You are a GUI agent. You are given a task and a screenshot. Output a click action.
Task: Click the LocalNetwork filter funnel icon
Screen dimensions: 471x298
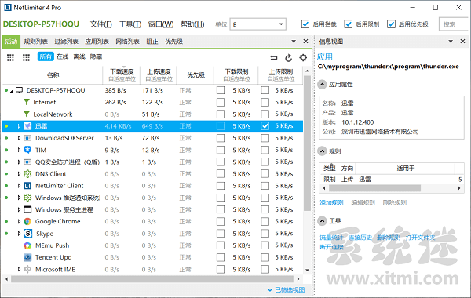(27, 114)
